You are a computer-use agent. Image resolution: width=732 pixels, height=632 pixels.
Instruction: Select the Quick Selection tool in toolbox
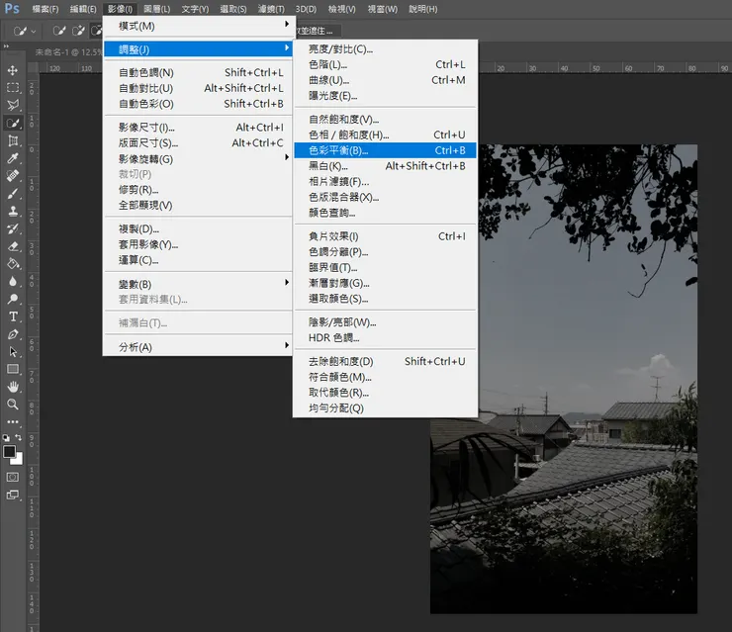point(13,124)
